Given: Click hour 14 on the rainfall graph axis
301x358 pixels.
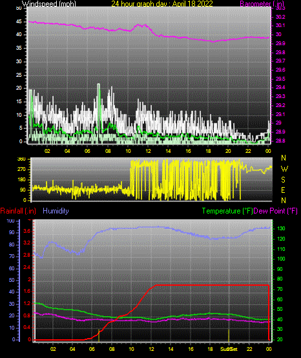Looking at the screenshot, I should [x=171, y=349].
